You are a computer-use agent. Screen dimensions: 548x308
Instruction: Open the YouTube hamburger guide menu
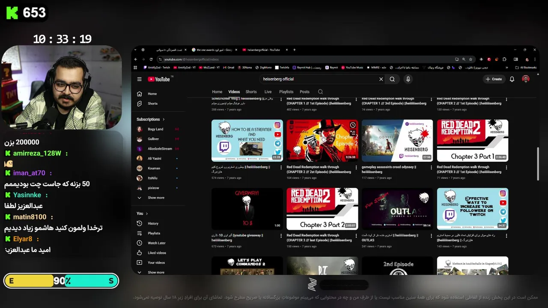(x=139, y=79)
